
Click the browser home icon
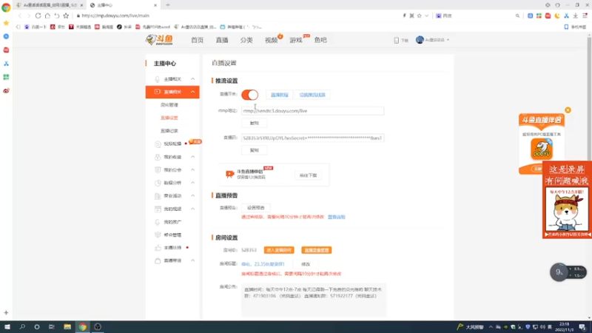47,16
